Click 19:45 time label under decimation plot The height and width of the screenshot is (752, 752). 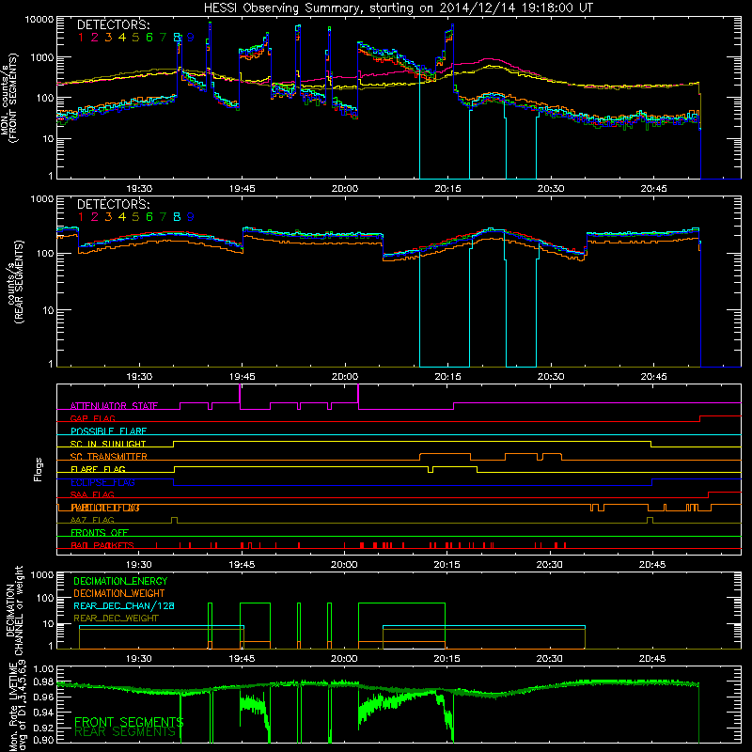pyautogui.click(x=242, y=659)
